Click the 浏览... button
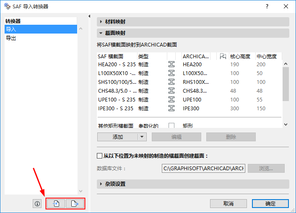 click(266, 168)
